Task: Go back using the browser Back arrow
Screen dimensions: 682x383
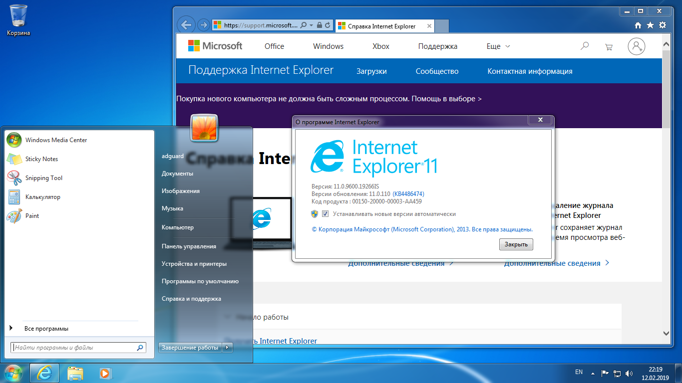Action: pos(186,25)
